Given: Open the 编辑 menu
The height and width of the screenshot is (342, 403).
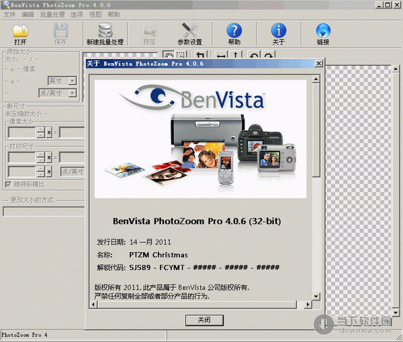Looking at the screenshot, I should pos(28,15).
